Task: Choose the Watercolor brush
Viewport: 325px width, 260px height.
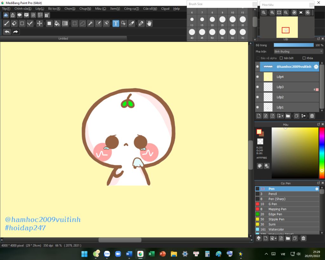Action: pos(287,229)
